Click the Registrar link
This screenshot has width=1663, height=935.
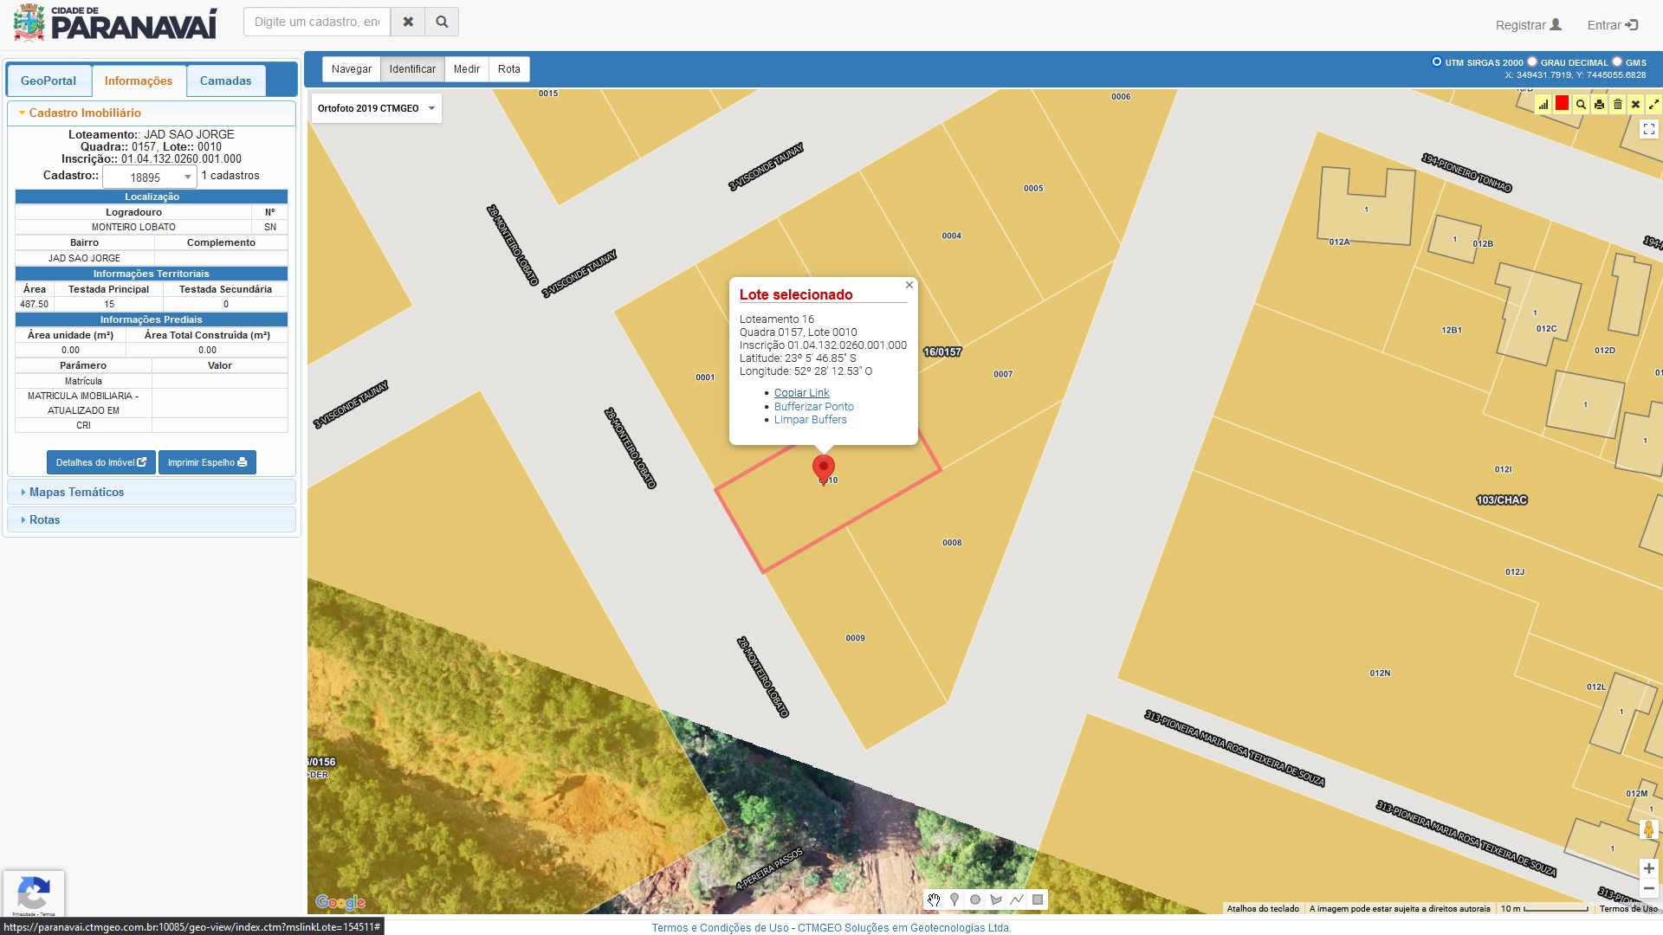tap(1529, 25)
